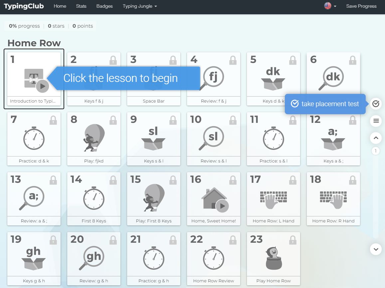The image size is (385, 288).
Task: Jump down with the chevron-down button
Action: click(x=376, y=249)
